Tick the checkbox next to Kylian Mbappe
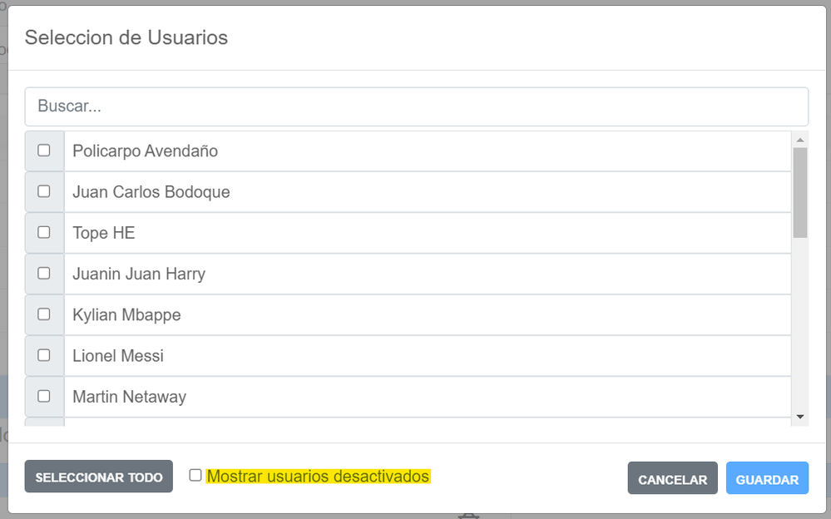The height and width of the screenshot is (519, 831). click(44, 314)
